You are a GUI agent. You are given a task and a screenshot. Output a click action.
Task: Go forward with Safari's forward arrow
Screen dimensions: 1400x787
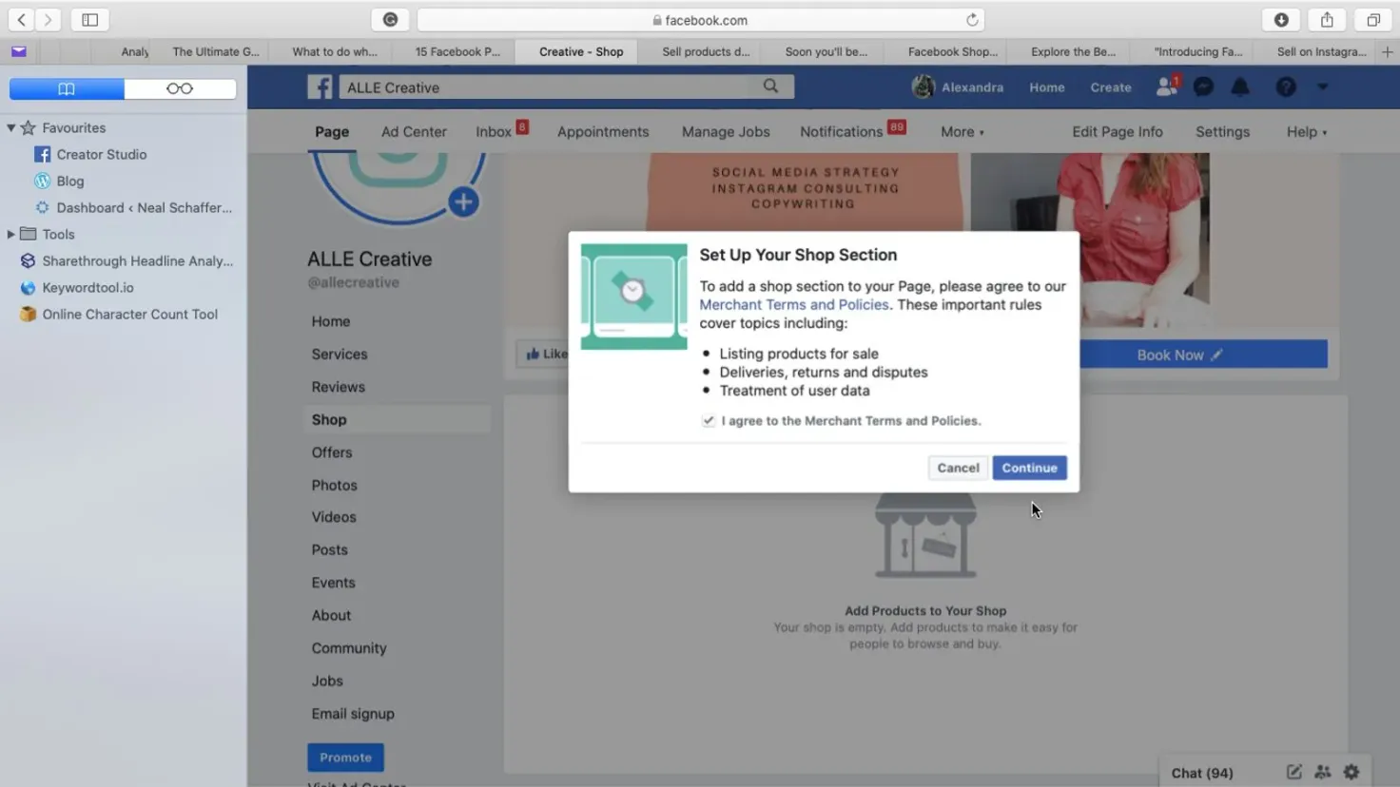click(48, 19)
